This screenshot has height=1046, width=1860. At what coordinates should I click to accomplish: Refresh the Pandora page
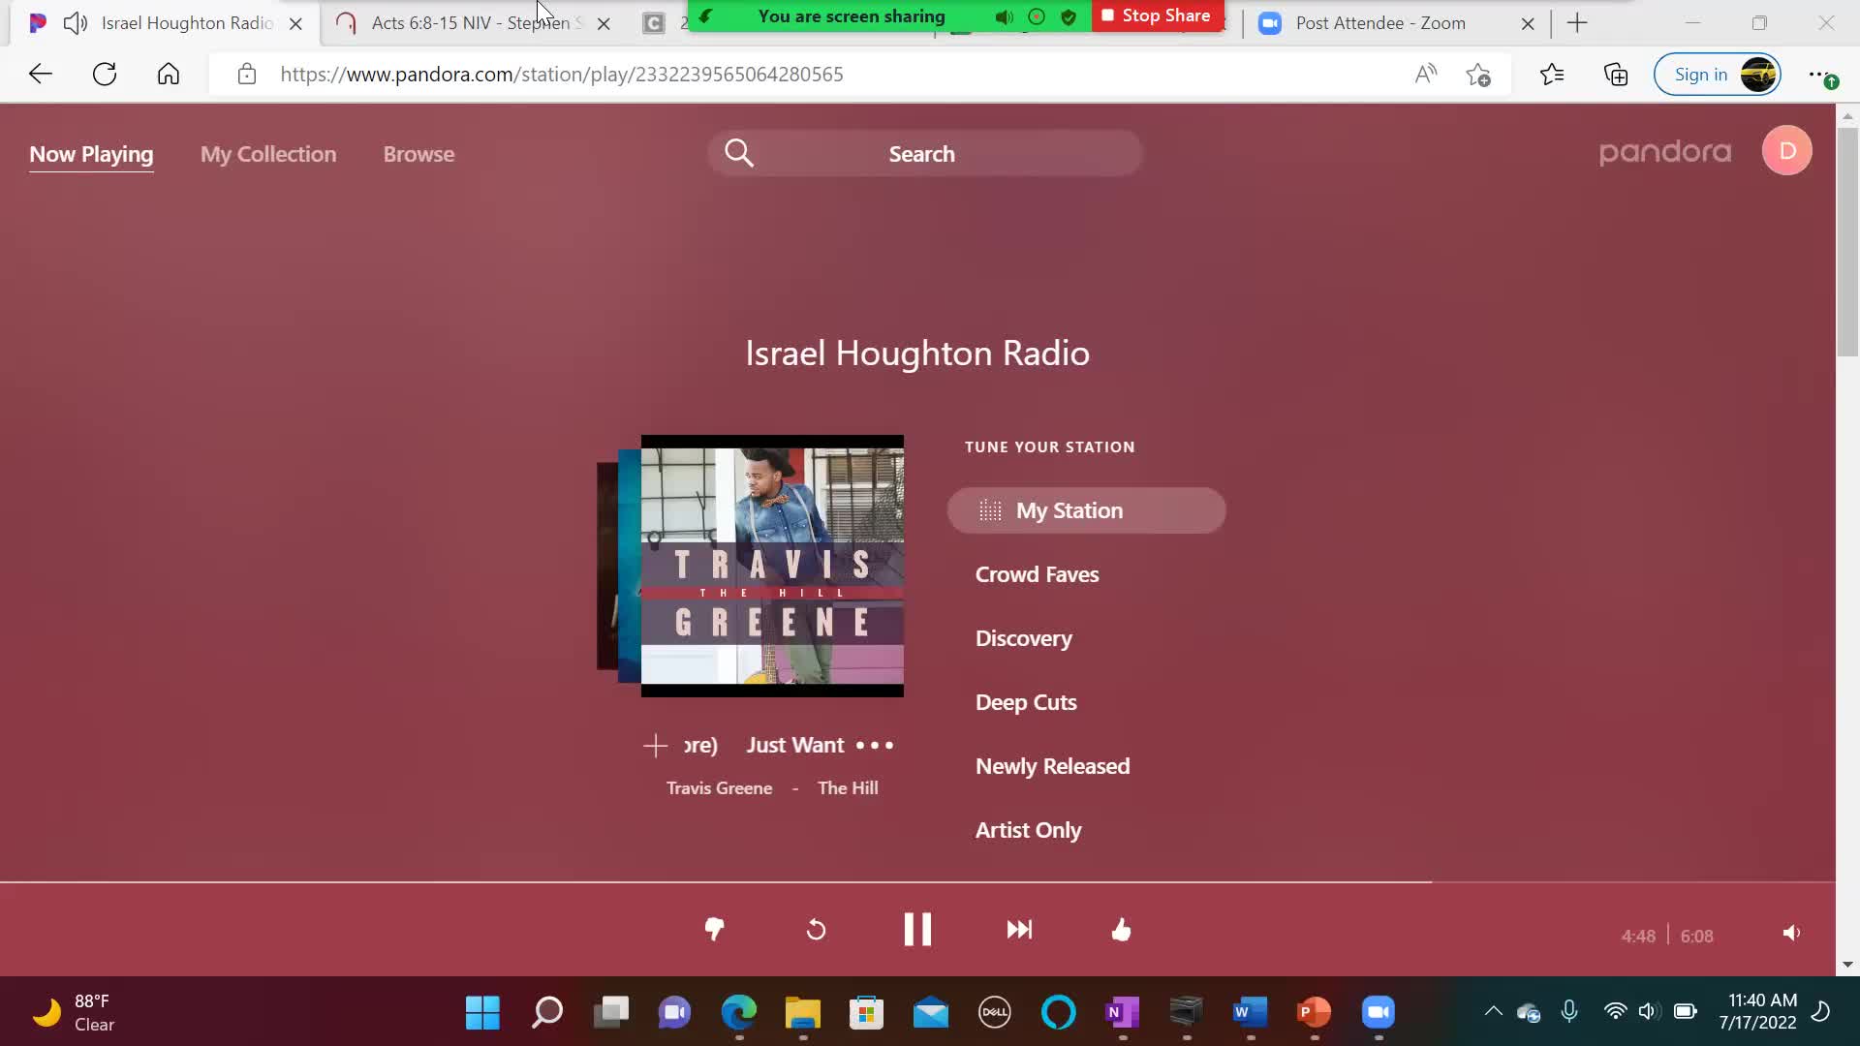[105, 75]
